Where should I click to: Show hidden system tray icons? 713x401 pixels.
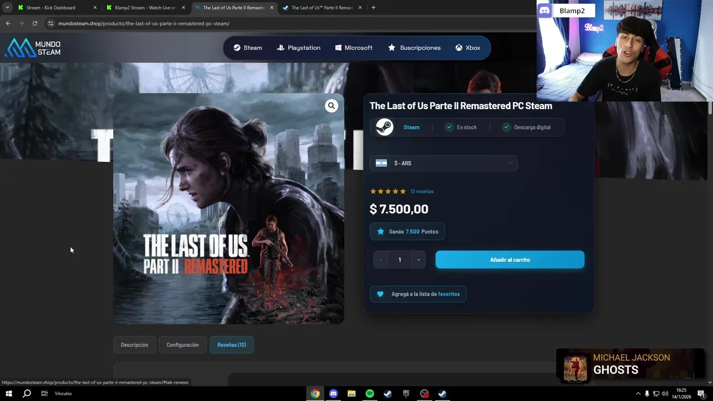pyautogui.click(x=638, y=394)
